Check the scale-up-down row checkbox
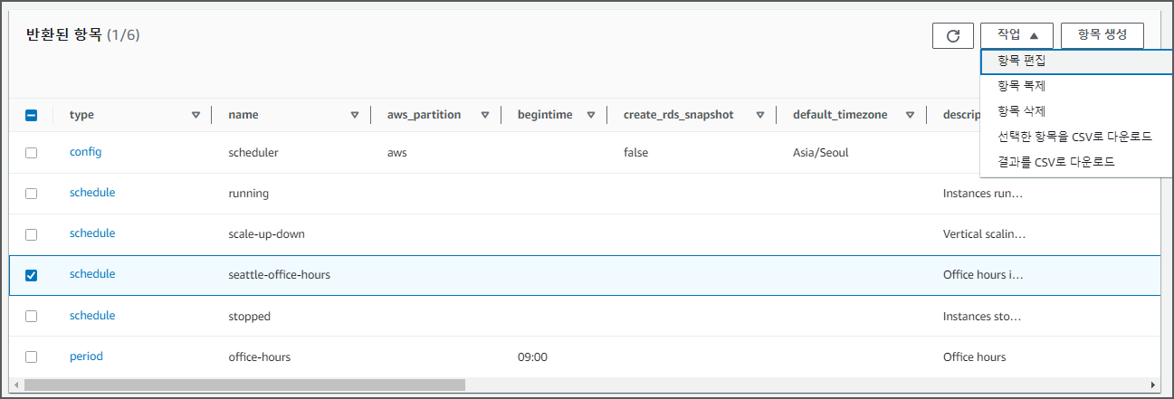The height and width of the screenshot is (399, 1174). pos(31,234)
